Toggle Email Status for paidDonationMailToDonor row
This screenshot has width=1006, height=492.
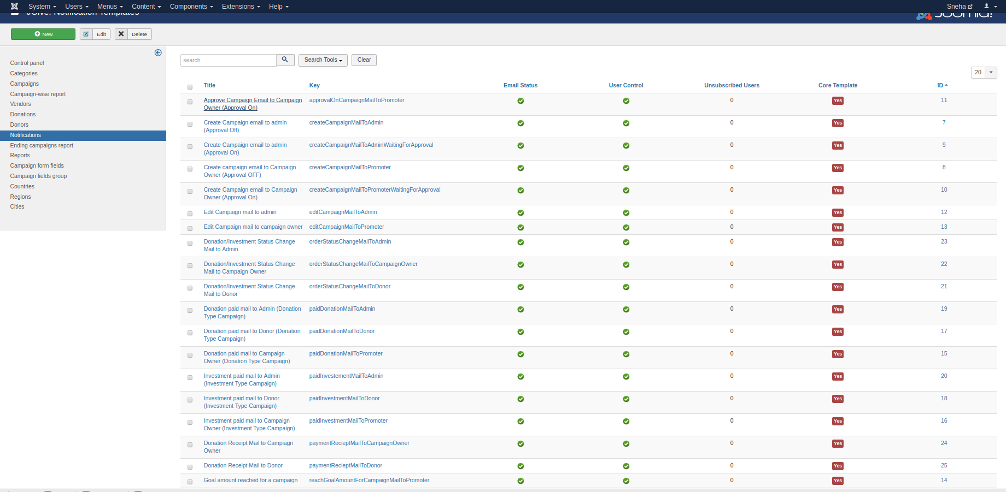pos(520,332)
